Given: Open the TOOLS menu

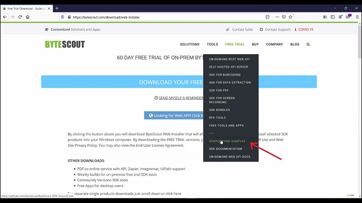Looking at the screenshot, I should click(212, 44).
